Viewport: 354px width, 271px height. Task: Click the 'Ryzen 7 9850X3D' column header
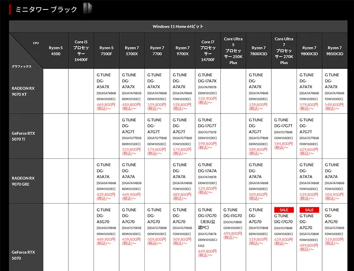(335, 51)
